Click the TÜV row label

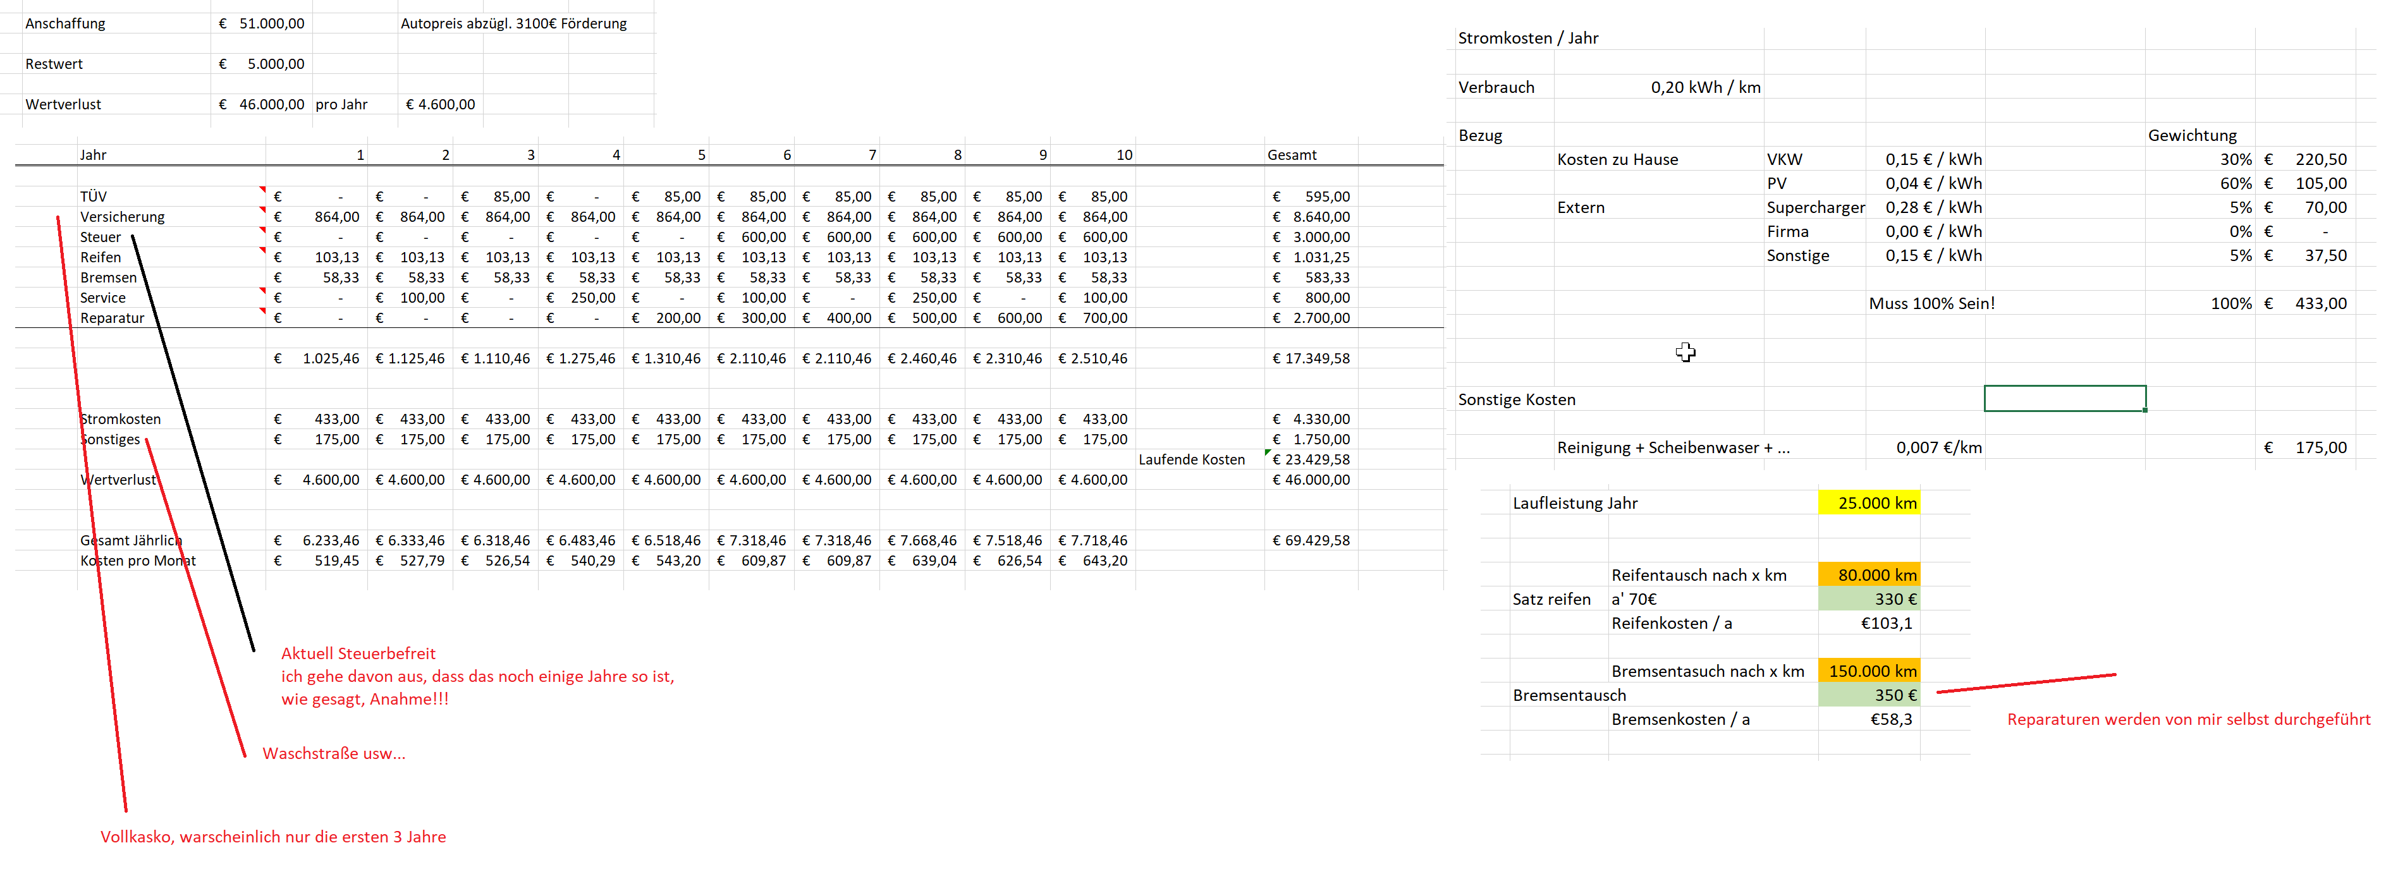point(94,197)
